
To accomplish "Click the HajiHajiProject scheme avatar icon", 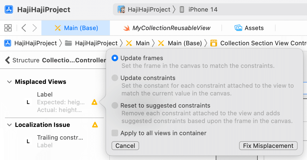I will pos(121,9).
